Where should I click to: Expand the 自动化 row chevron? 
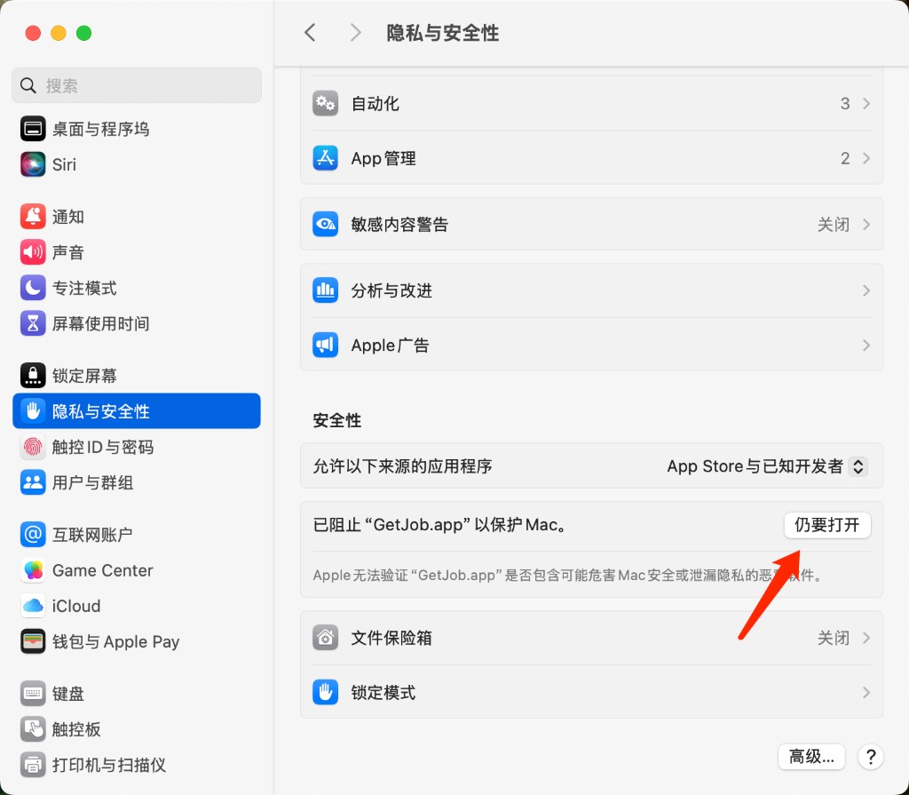(x=866, y=103)
